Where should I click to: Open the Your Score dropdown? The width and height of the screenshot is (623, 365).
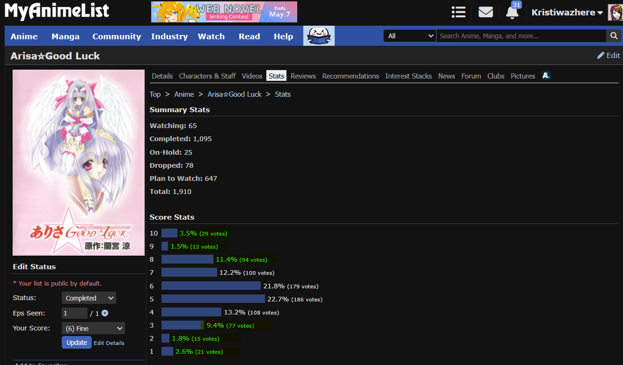tap(93, 329)
